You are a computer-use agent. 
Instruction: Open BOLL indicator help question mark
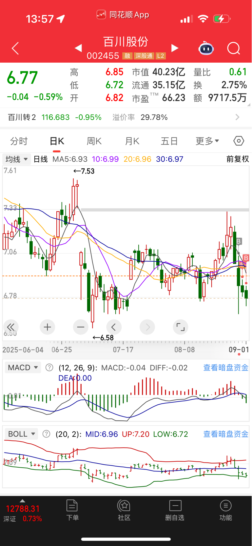tap(47, 434)
